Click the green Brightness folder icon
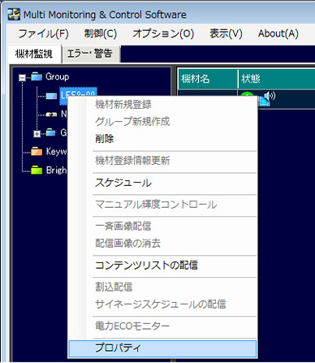Viewport: 315px width, 363px height. point(37,170)
